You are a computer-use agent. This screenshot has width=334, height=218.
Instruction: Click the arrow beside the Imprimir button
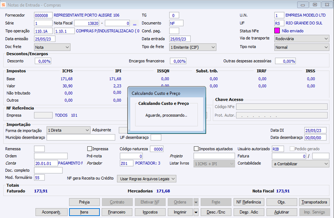click(196, 212)
